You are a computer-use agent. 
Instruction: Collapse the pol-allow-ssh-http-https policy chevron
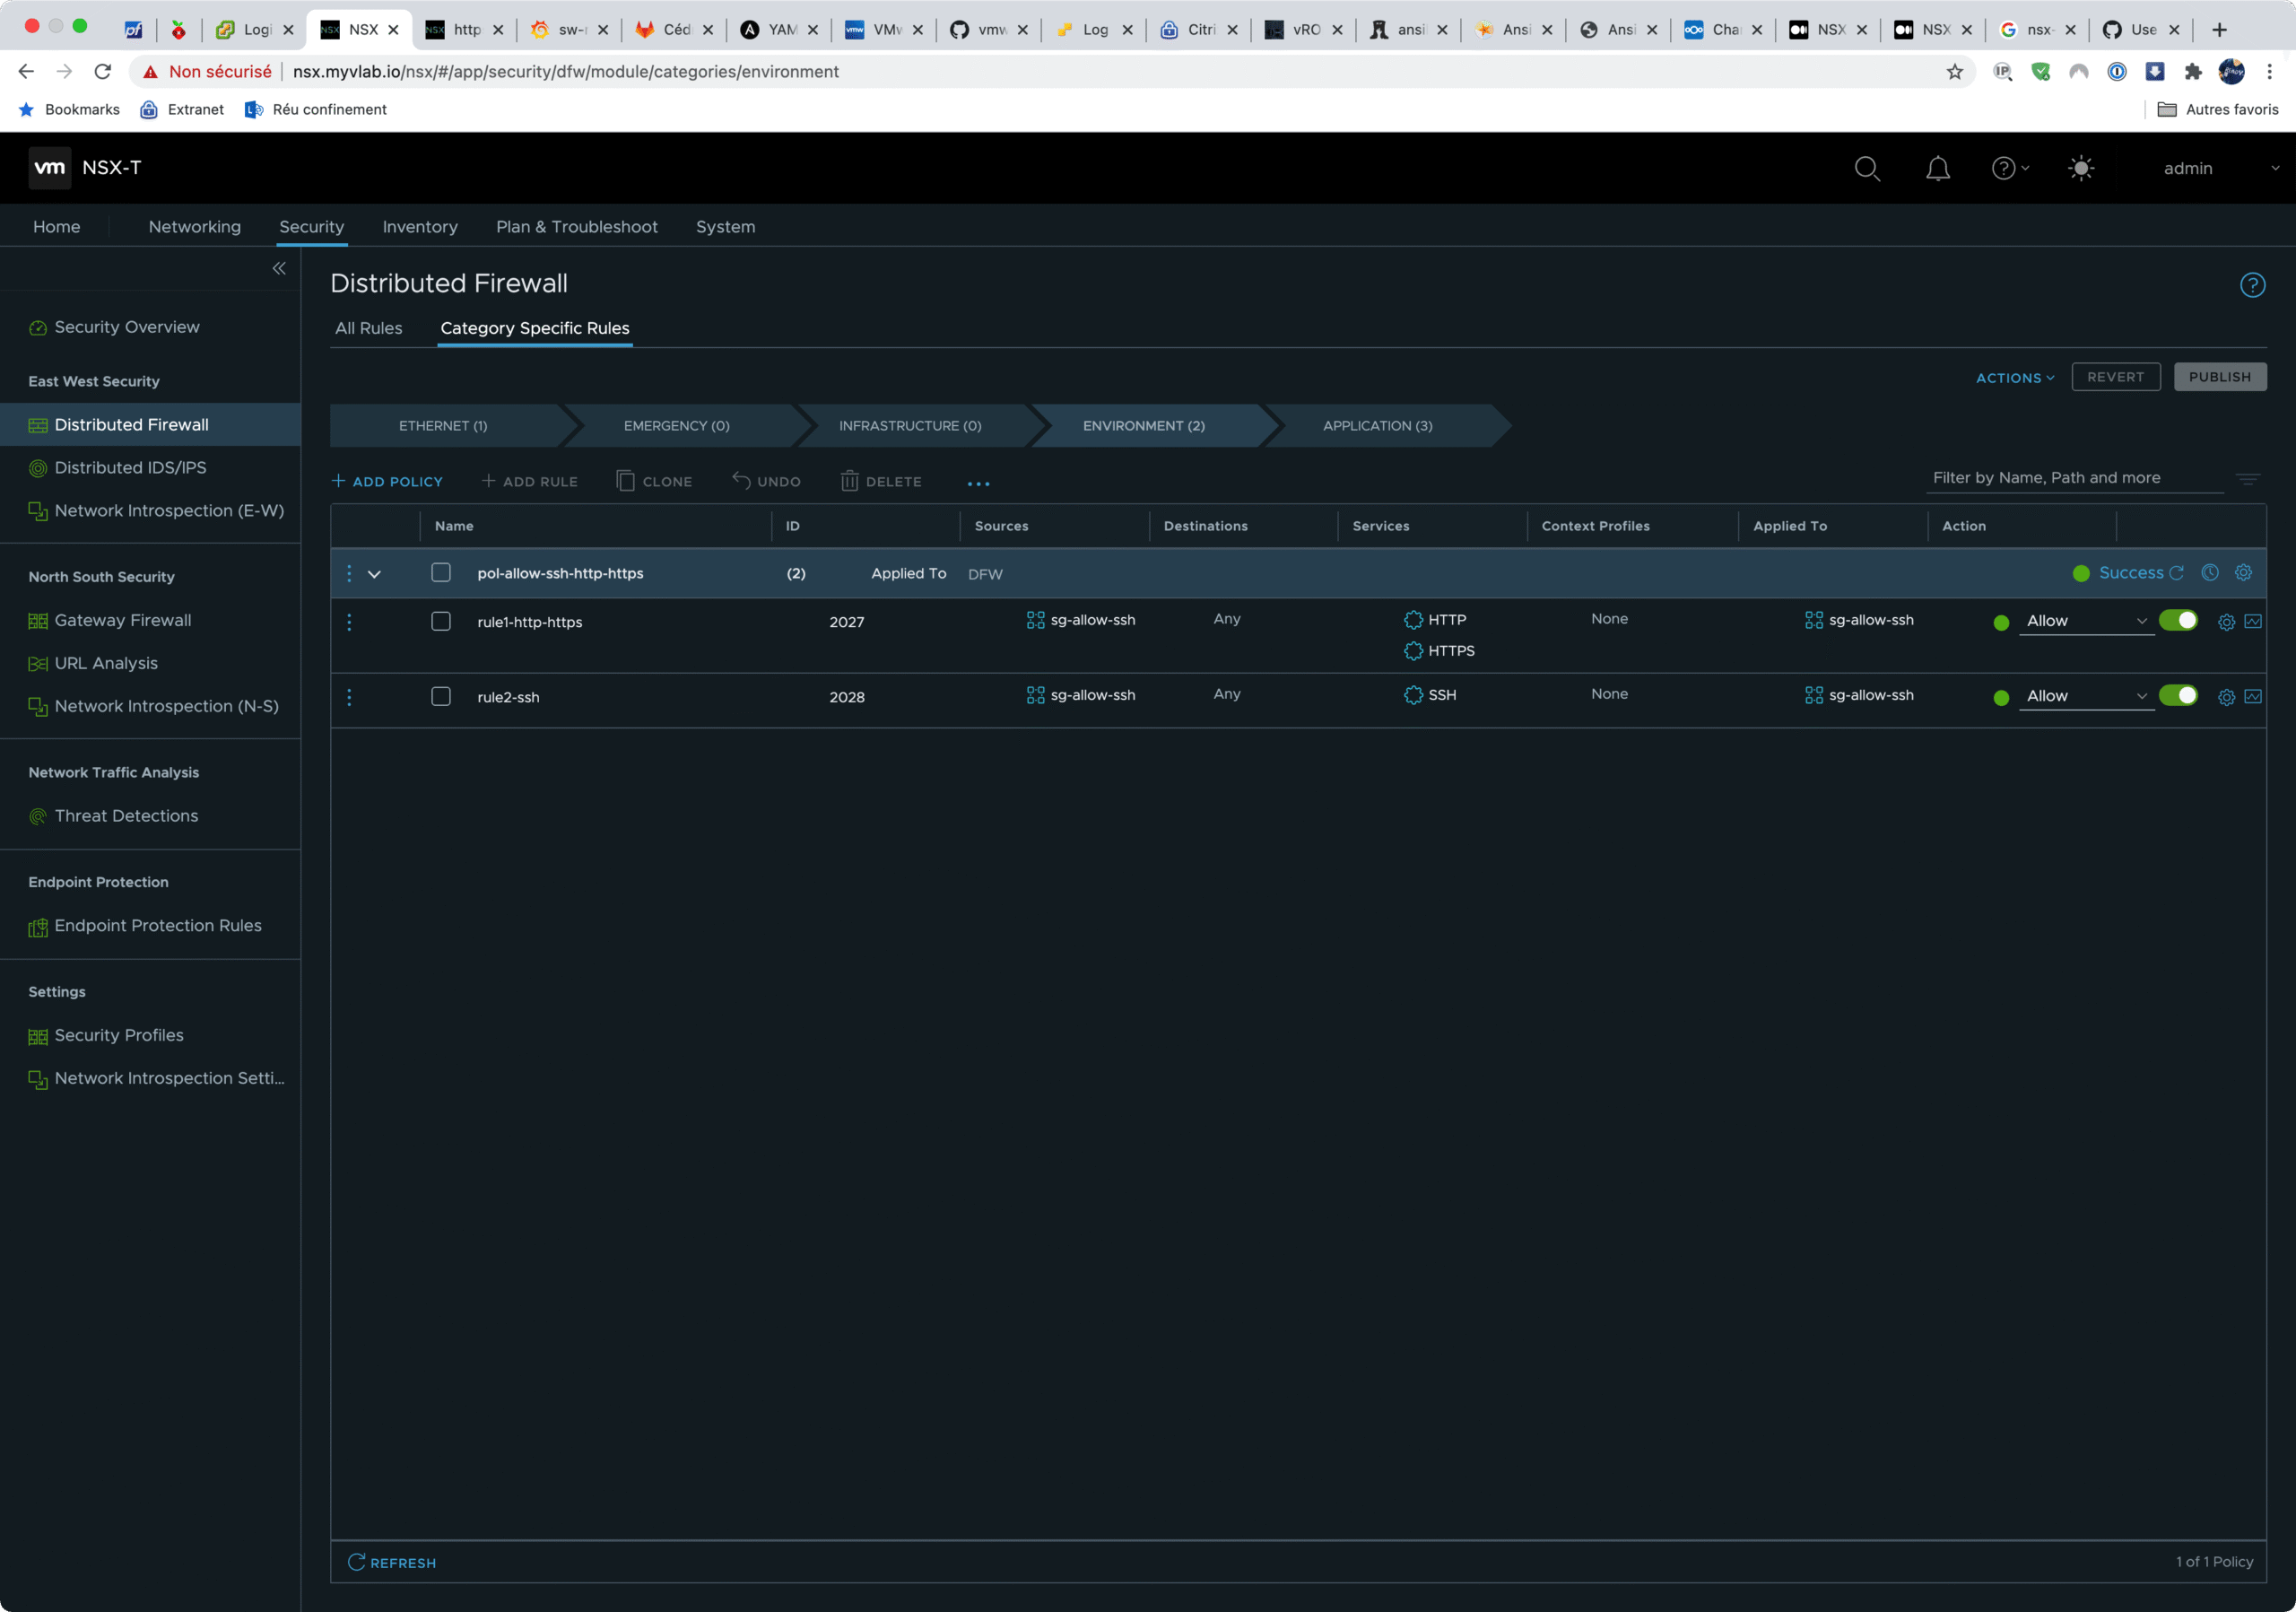[x=375, y=574]
